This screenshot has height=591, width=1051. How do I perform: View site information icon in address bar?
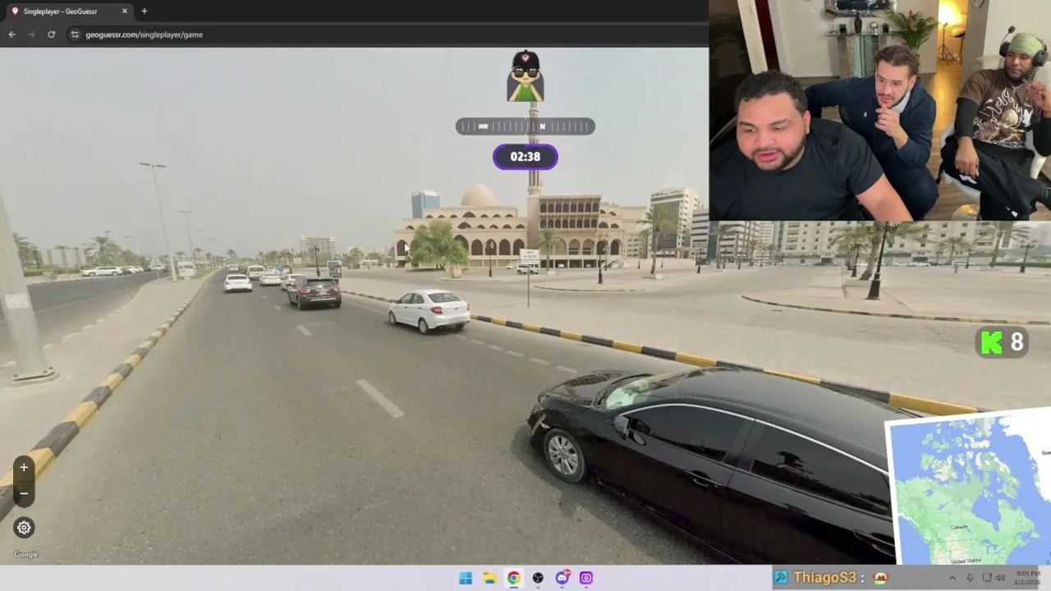[74, 34]
